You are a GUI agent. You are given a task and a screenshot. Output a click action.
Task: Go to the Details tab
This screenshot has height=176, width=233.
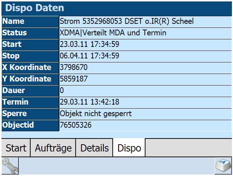[94, 148]
